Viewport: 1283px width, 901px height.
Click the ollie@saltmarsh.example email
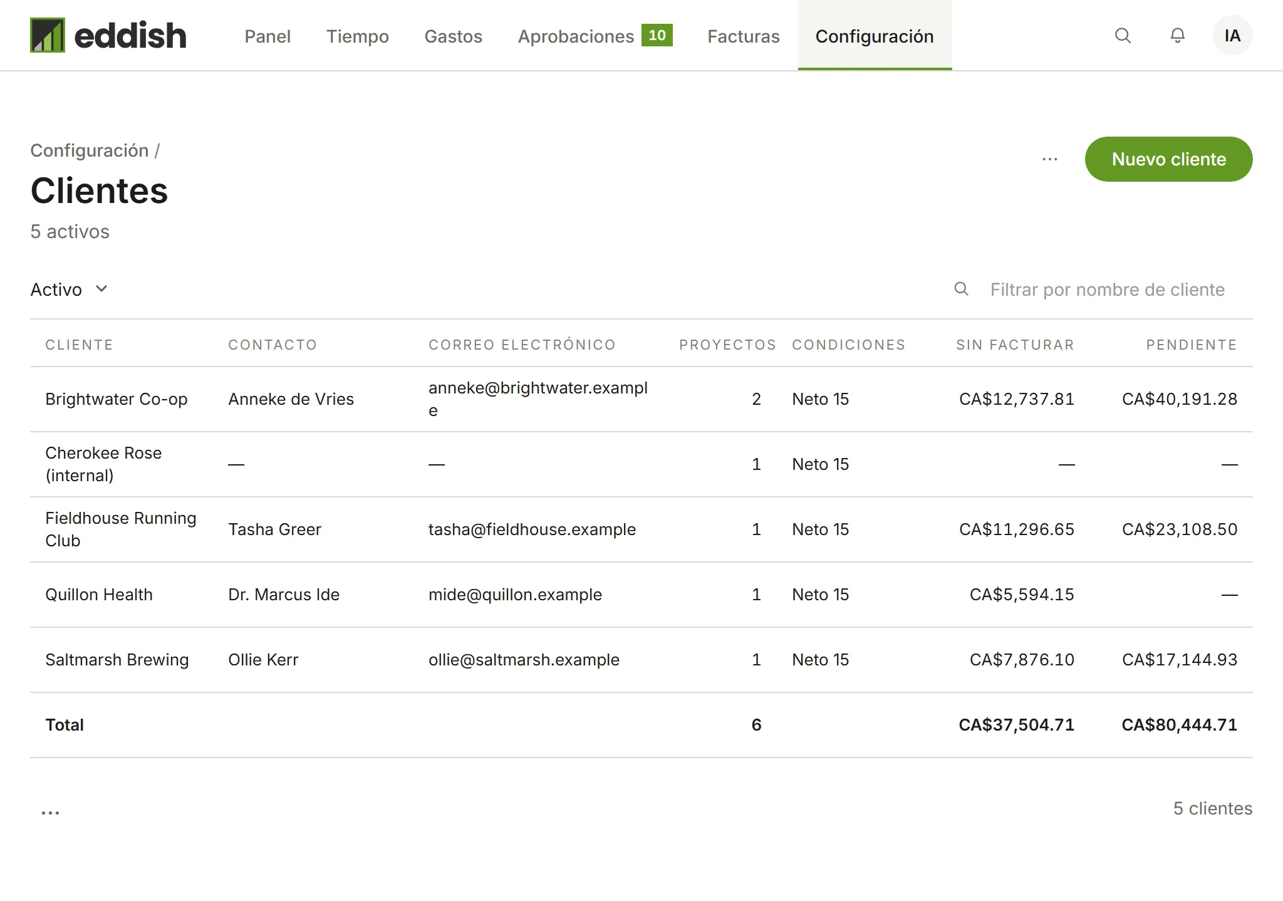[524, 660]
